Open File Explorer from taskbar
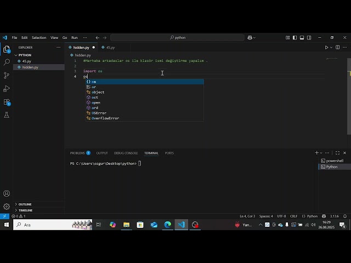Screen dimensions: 351x263 tap(126, 225)
